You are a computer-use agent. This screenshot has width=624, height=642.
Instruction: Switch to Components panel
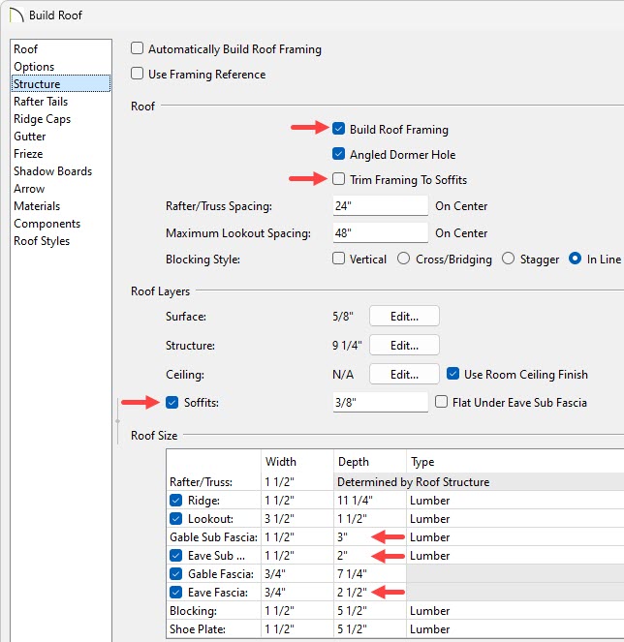61,224
